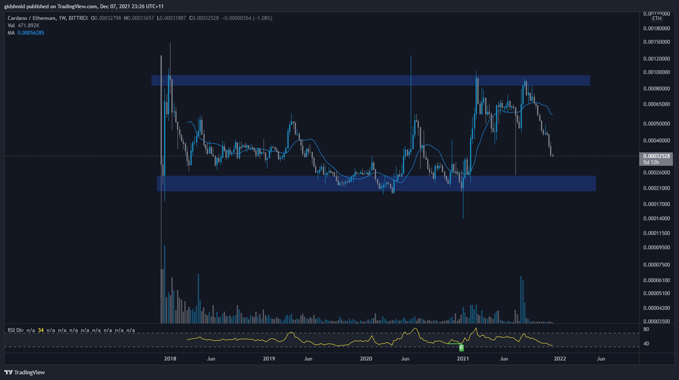
Task: Click the TradingView logo at bottom left
Action: 24,373
